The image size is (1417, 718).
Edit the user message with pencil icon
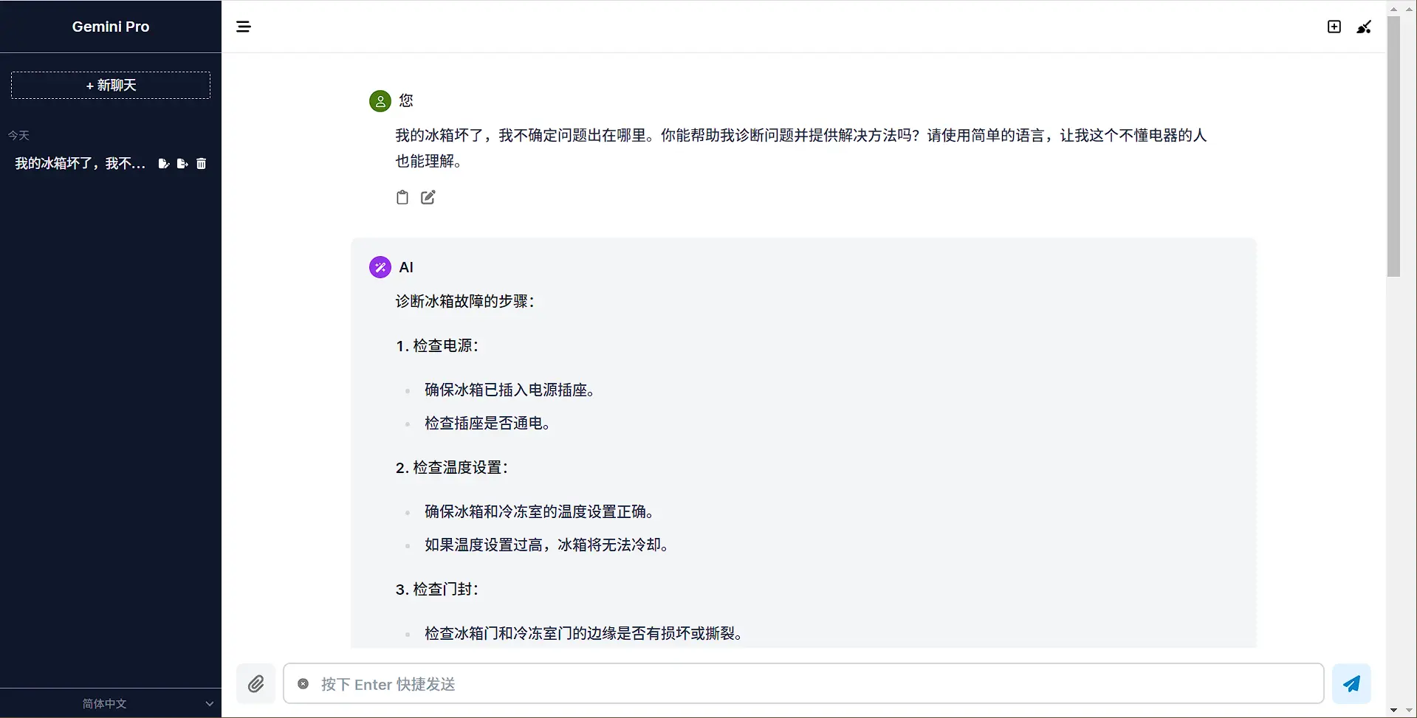pos(428,197)
